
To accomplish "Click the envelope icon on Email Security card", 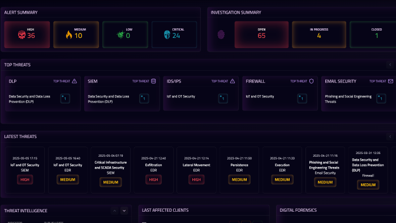I will pos(390,81).
